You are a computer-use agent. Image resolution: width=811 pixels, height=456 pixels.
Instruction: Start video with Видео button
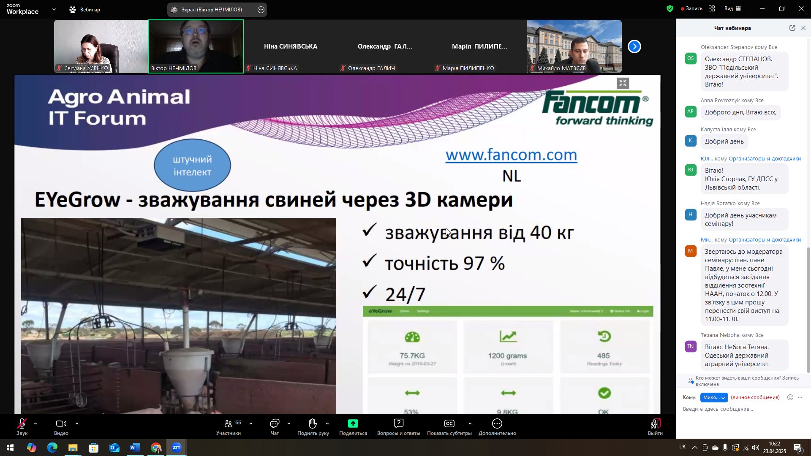(x=61, y=427)
